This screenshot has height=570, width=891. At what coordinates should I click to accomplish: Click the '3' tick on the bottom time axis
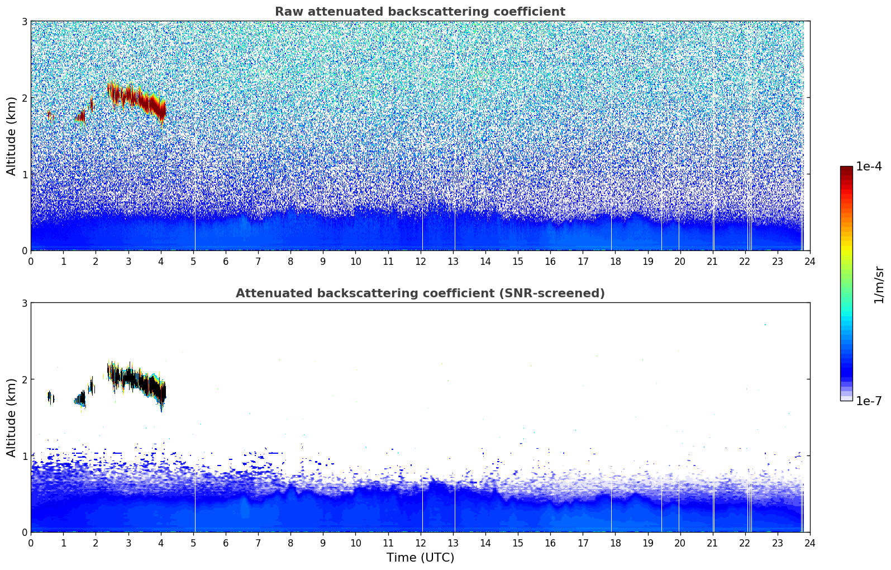click(x=128, y=543)
